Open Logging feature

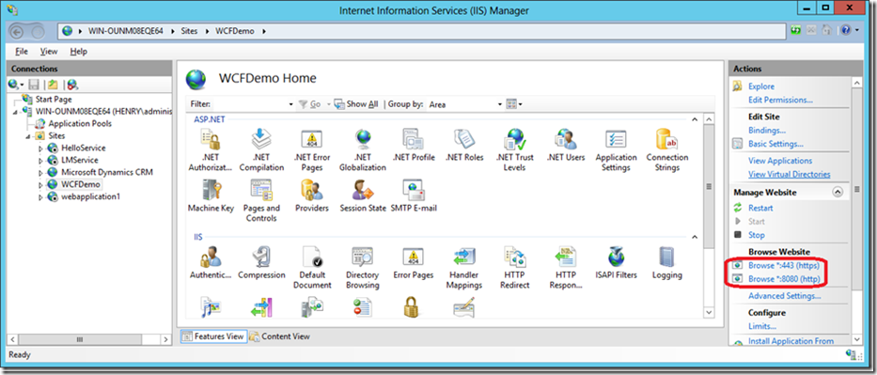(666, 263)
